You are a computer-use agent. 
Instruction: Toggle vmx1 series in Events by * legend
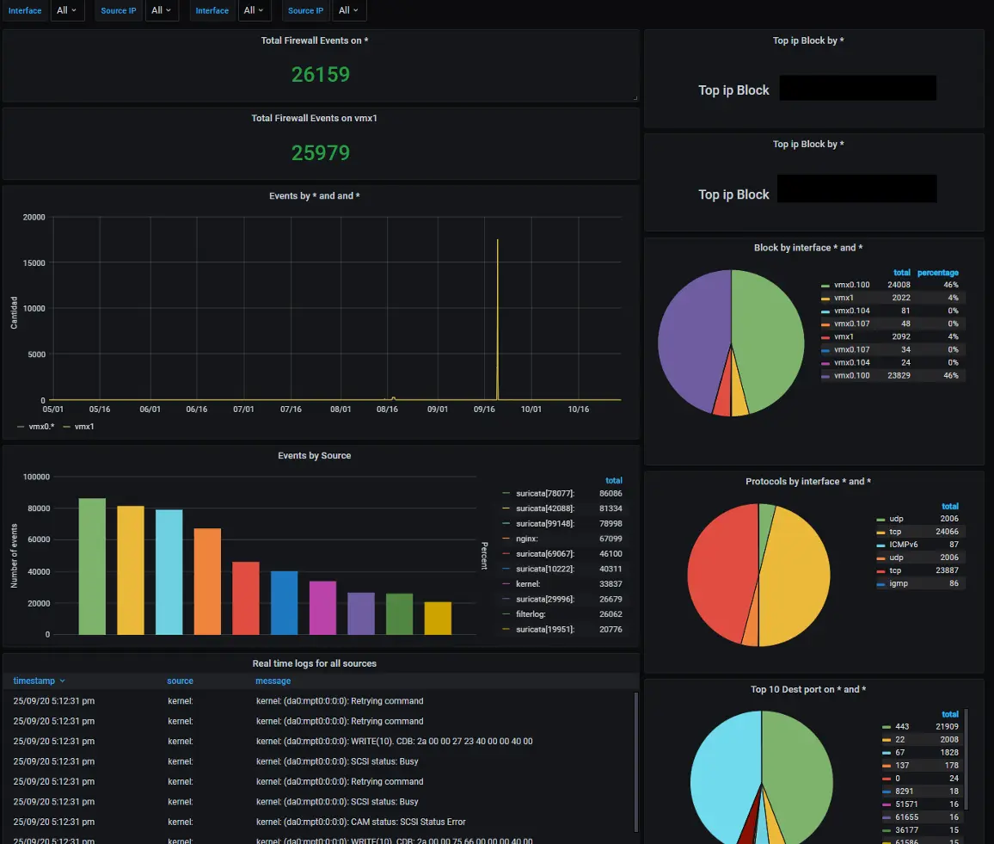66,427
